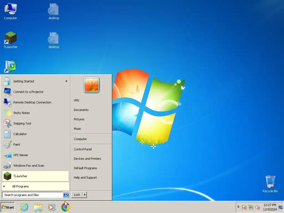Open Music from Start menu
Screen dimensions: 284x213
pyautogui.click(x=77, y=129)
